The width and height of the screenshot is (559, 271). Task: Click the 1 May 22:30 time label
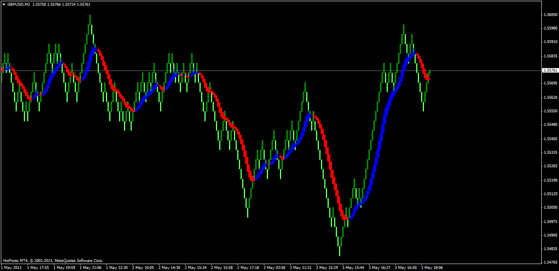pyautogui.click(x=117, y=268)
